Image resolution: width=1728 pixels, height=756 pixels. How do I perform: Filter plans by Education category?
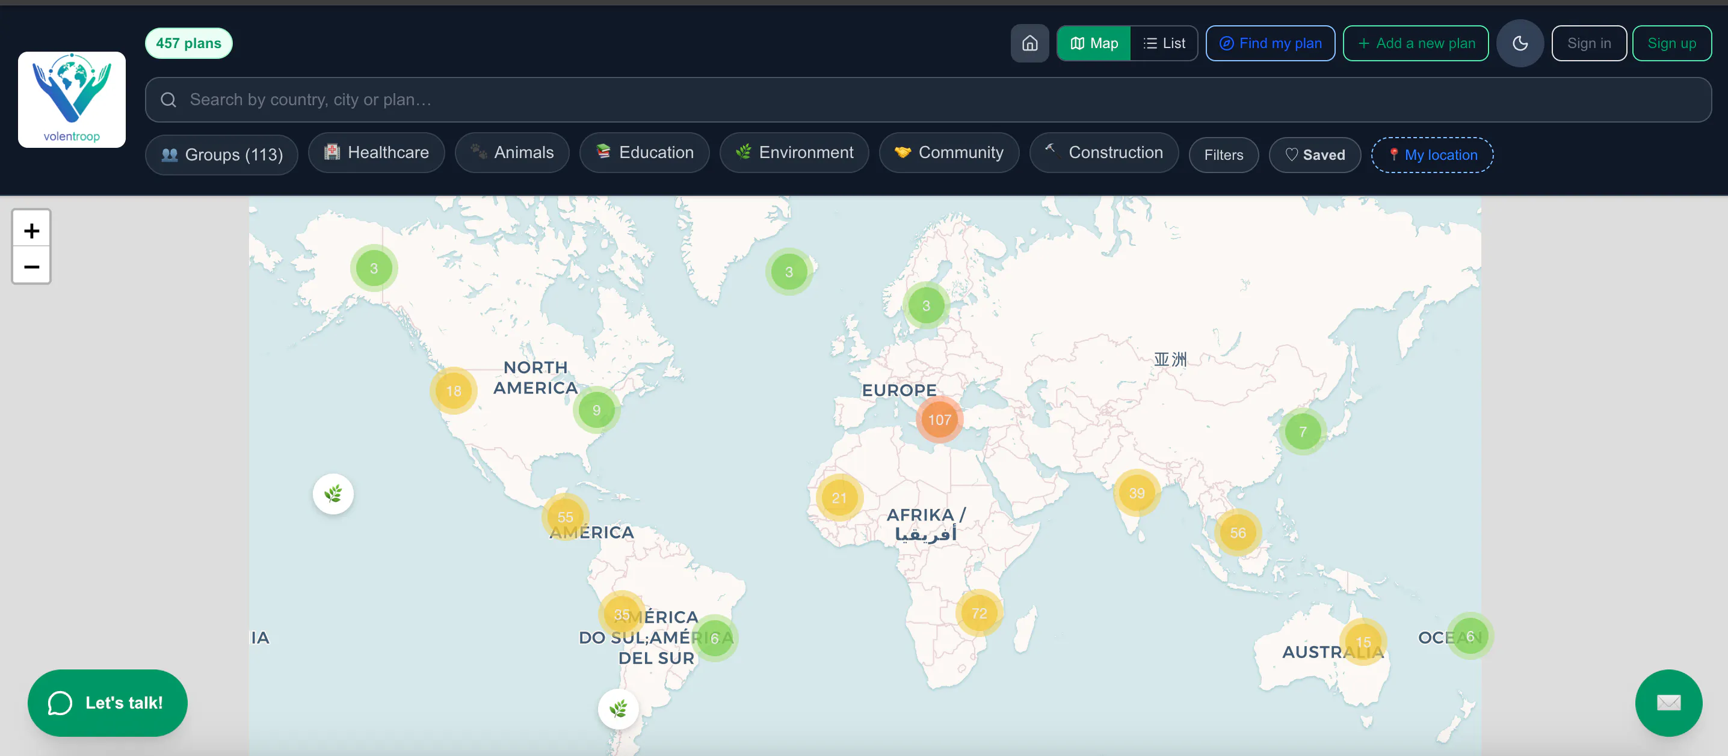coord(644,153)
